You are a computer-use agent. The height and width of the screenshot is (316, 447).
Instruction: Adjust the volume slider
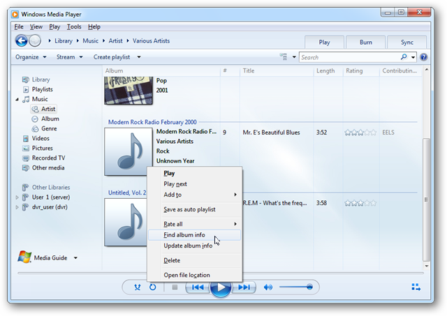[296, 287]
